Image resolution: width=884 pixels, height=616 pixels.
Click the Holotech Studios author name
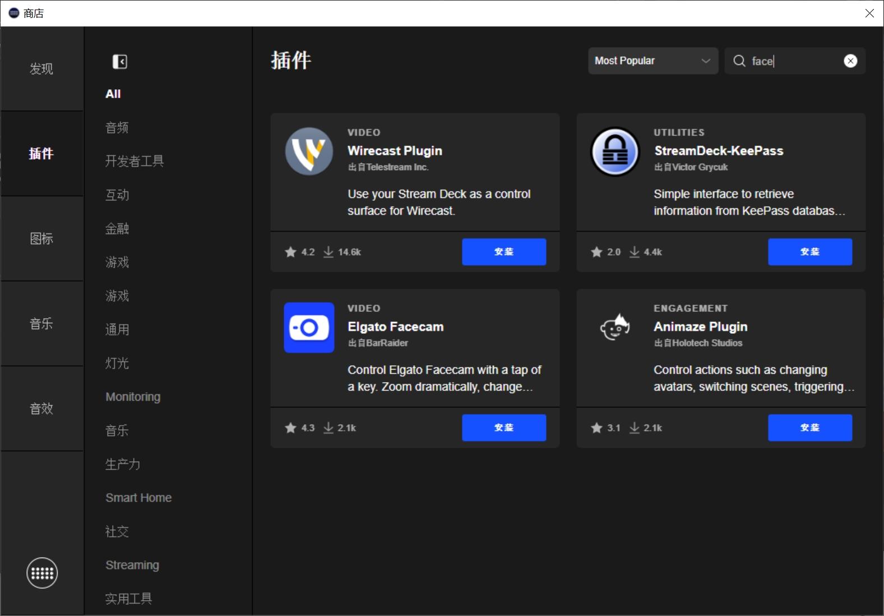click(x=707, y=343)
